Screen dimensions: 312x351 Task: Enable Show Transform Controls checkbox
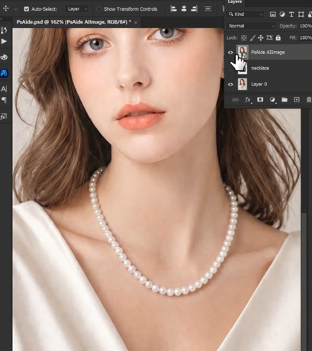pos(99,9)
